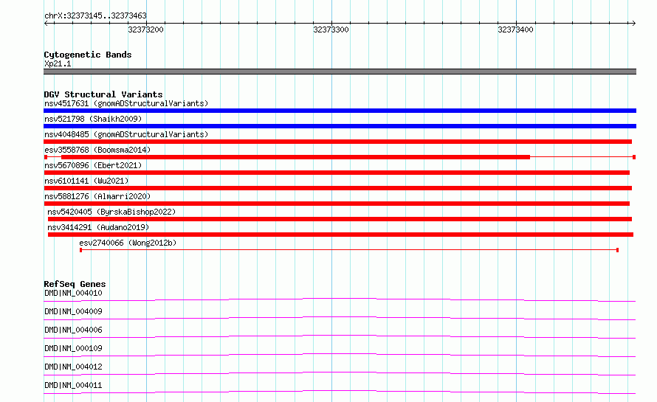Open the label nsv5881276 (Almarri2020)
Viewport: 657px width, 402px height.
97,196
